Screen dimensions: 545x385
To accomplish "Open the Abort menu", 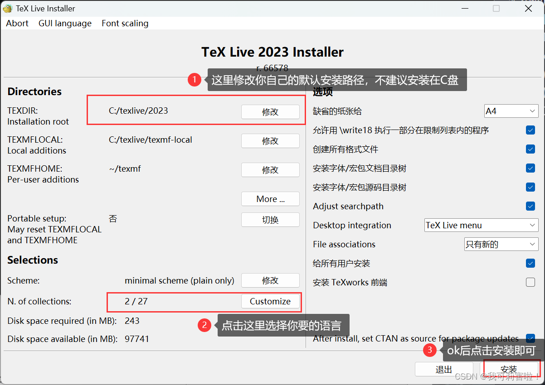I will coord(17,23).
